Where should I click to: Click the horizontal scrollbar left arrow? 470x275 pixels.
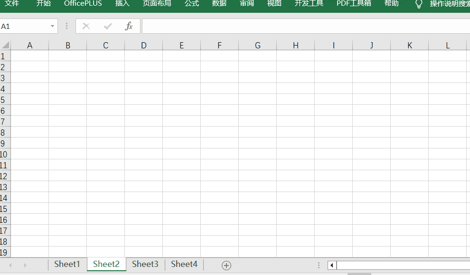tap(332, 265)
